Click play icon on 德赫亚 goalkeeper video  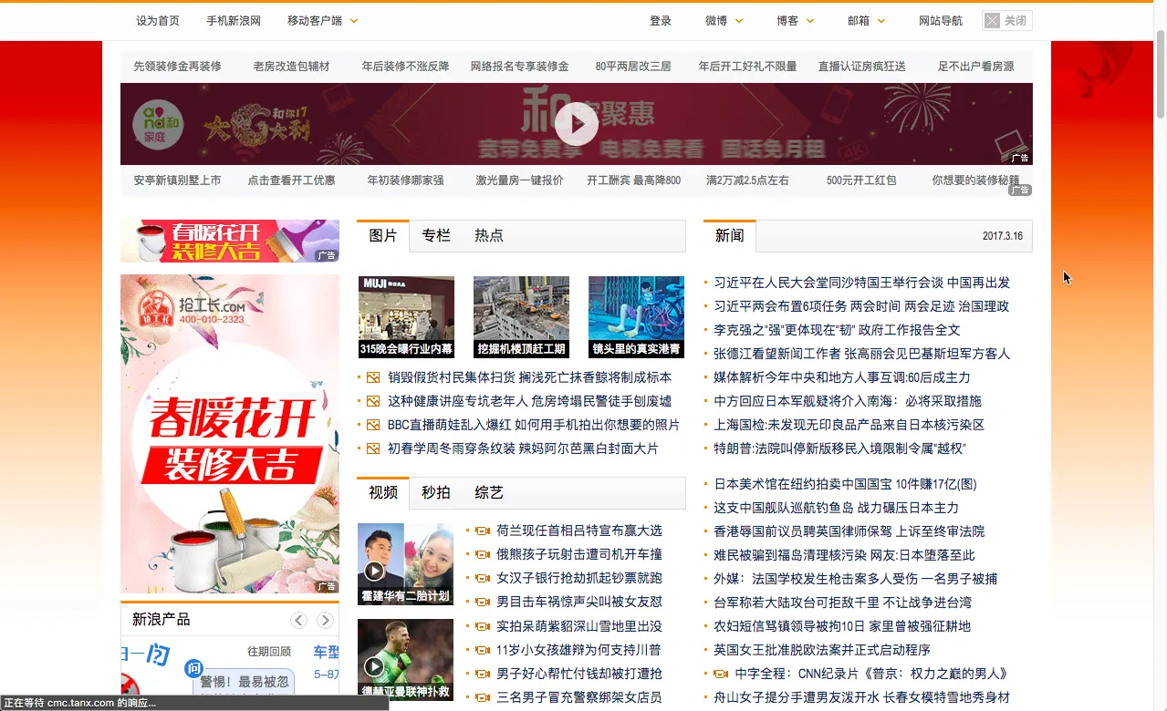(374, 666)
